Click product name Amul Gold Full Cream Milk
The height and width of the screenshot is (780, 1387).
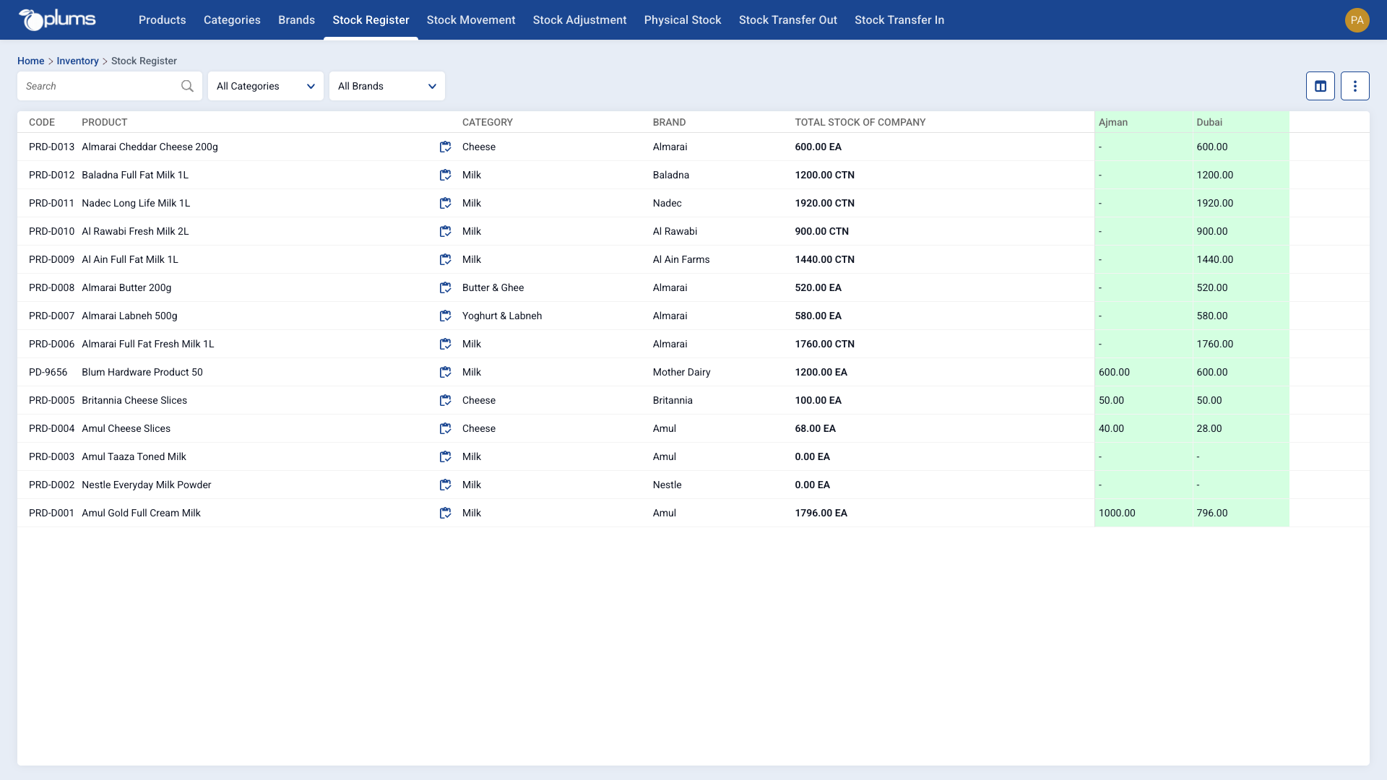141,513
